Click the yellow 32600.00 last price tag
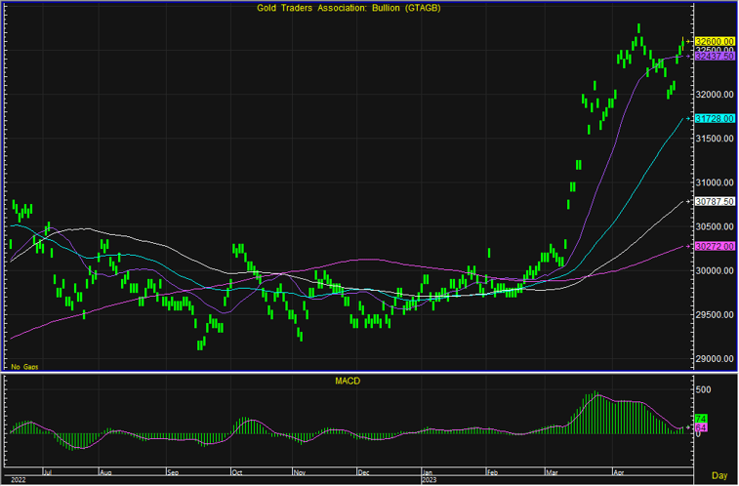This screenshot has width=739, height=486. (715, 41)
